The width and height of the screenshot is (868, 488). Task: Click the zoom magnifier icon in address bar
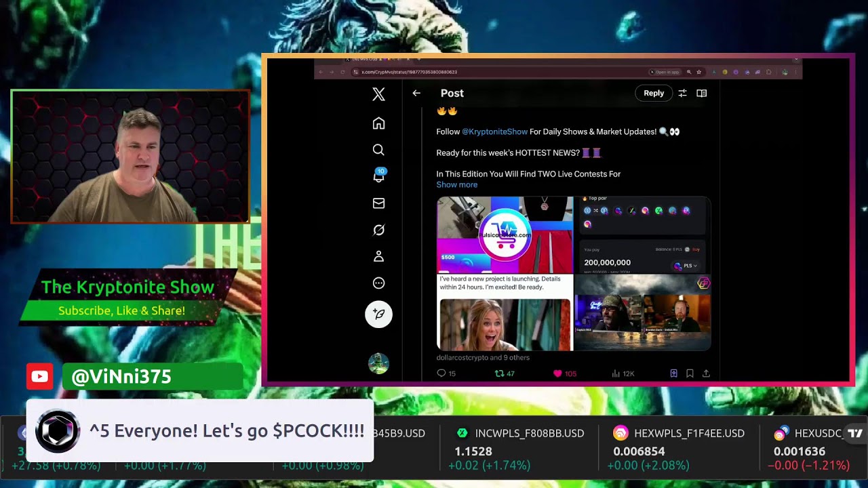689,72
